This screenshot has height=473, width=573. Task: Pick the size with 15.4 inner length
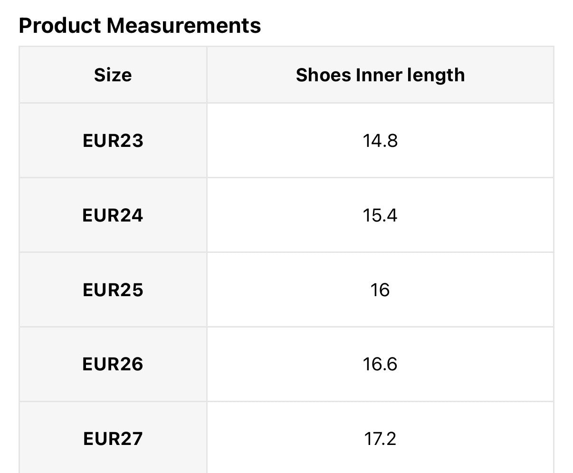[x=113, y=215]
